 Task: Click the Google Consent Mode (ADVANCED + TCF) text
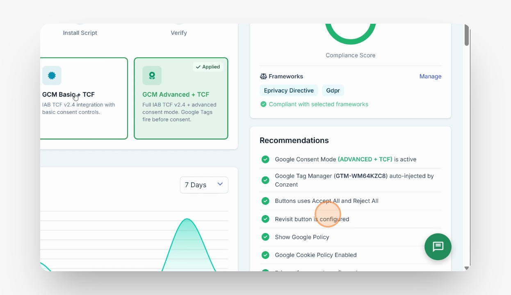point(346,159)
